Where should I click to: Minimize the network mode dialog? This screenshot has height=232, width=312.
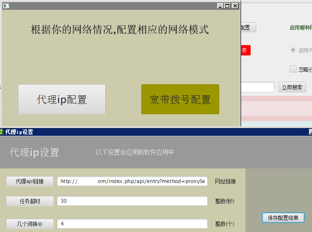coord(220,6)
